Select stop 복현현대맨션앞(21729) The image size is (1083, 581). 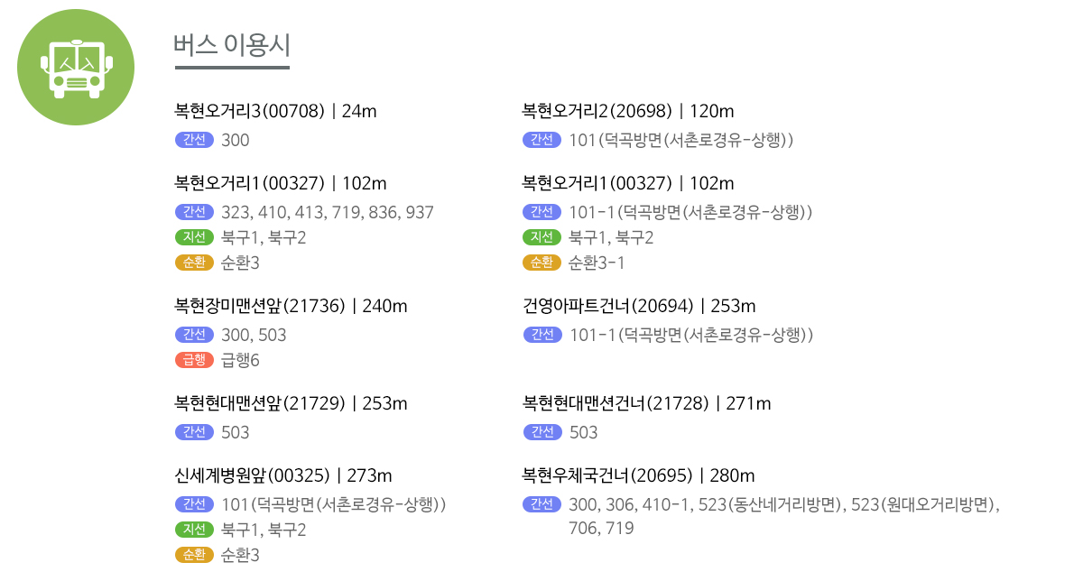click(291, 404)
